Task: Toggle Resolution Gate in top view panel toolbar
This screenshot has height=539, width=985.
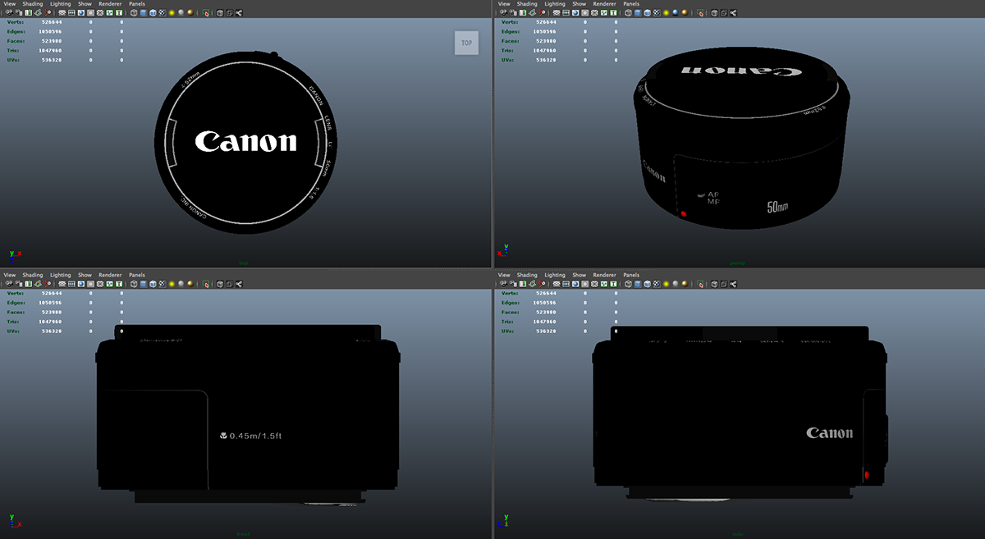Action: tap(81, 13)
